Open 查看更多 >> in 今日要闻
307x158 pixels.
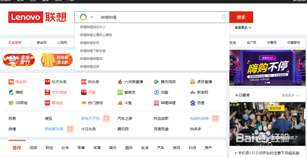291,95
